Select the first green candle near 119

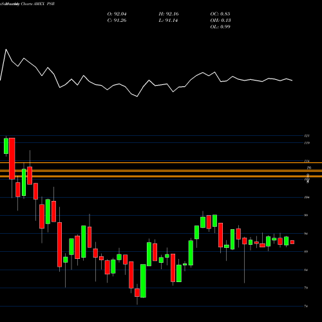6,146
